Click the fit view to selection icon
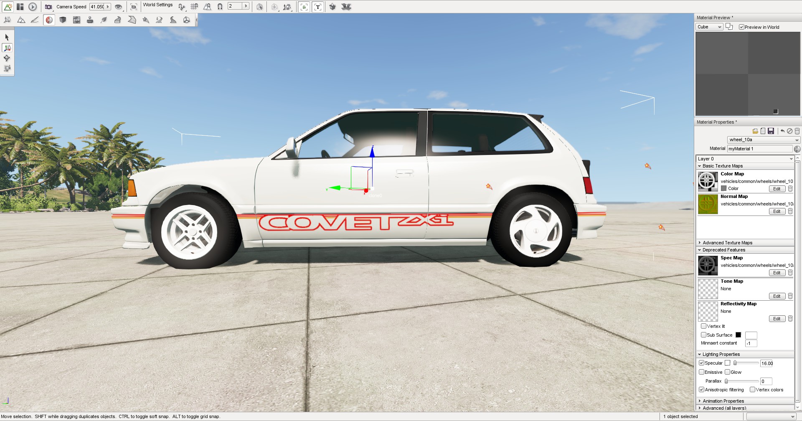The width and height of the screenshot is (802, 421). tap(134, 7)
